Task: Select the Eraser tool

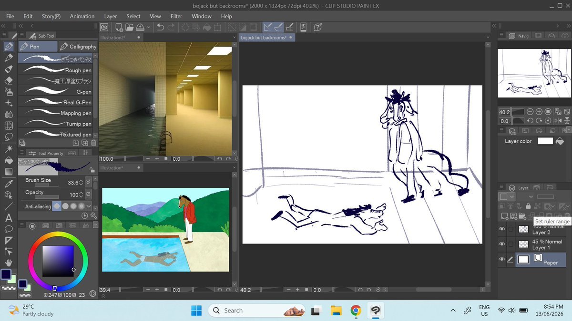Action: coord(9,80)
